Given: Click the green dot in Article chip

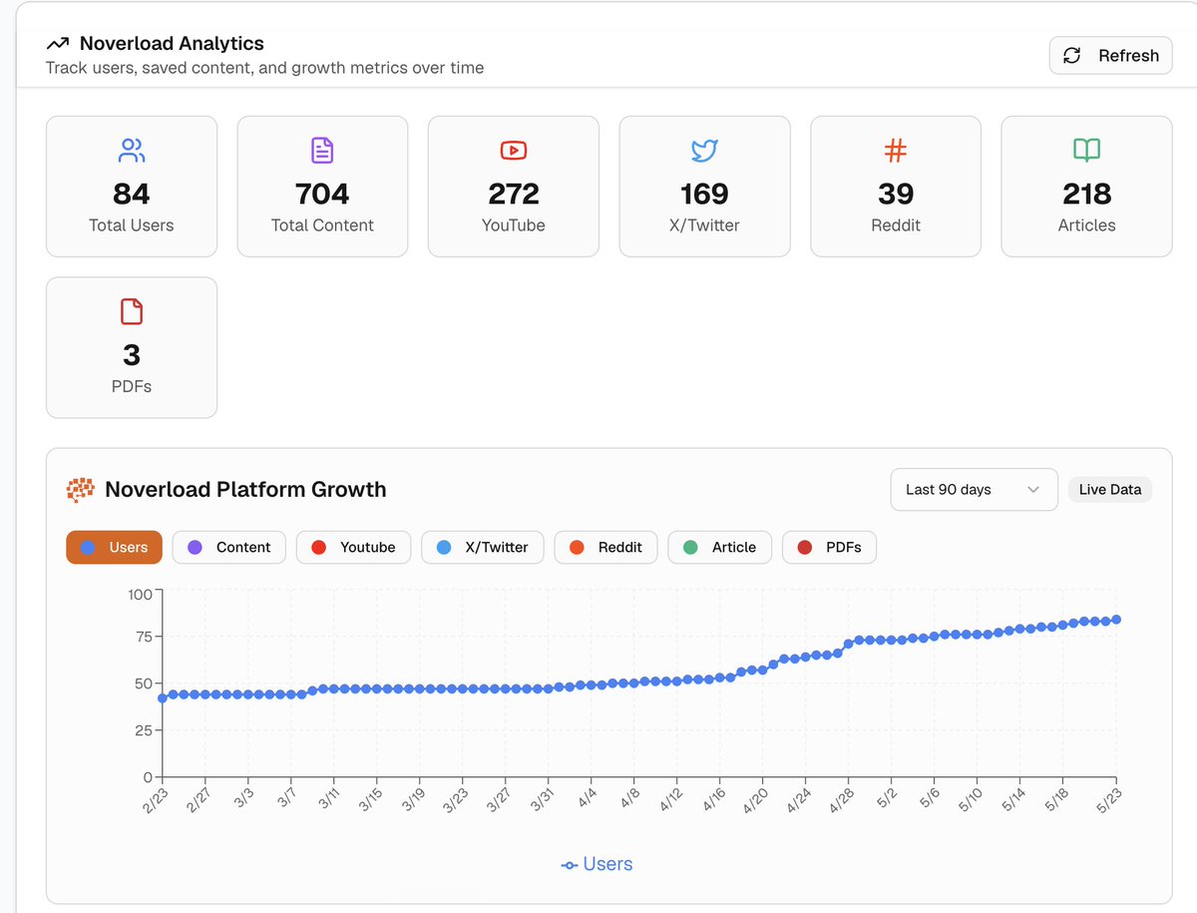Looking at the screenshot, I should tap(690, 548).
